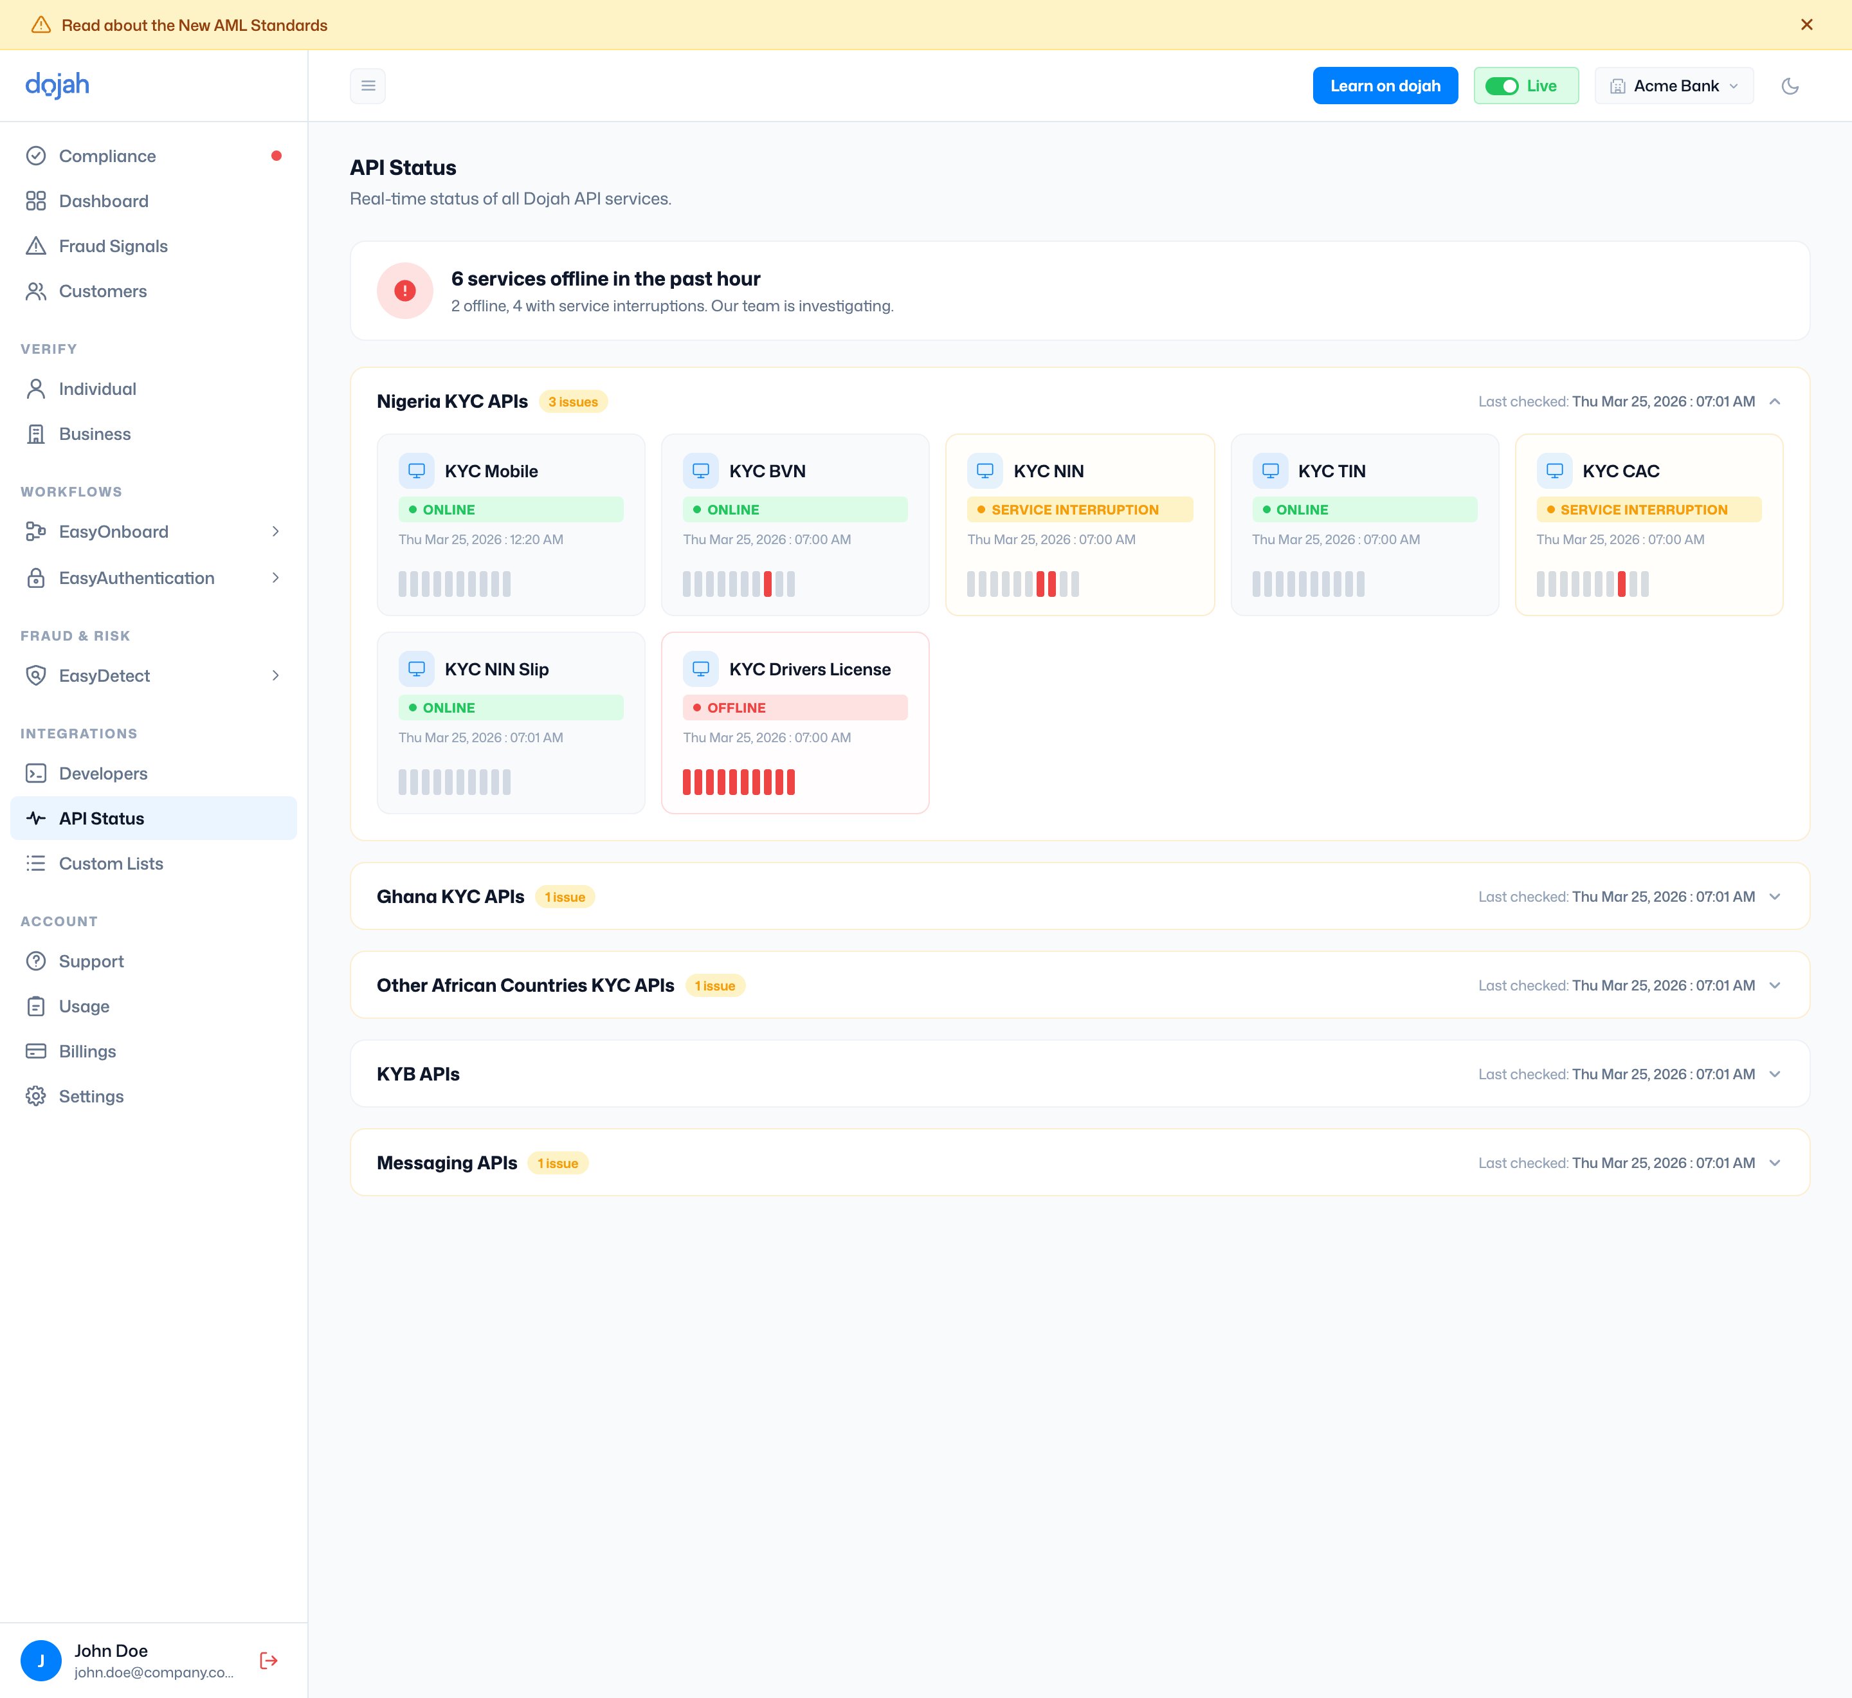Click the Billings credit card icon
Image resolution: width=1852 pixels, height=1698 pixels.
point(36,1051)
